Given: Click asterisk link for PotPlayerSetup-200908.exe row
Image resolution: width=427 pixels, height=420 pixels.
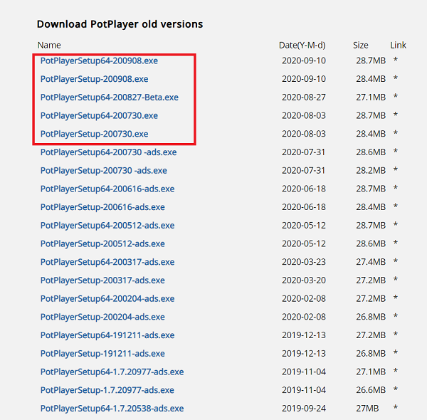Looking at the screenshot, I should [x=396, y=78].
